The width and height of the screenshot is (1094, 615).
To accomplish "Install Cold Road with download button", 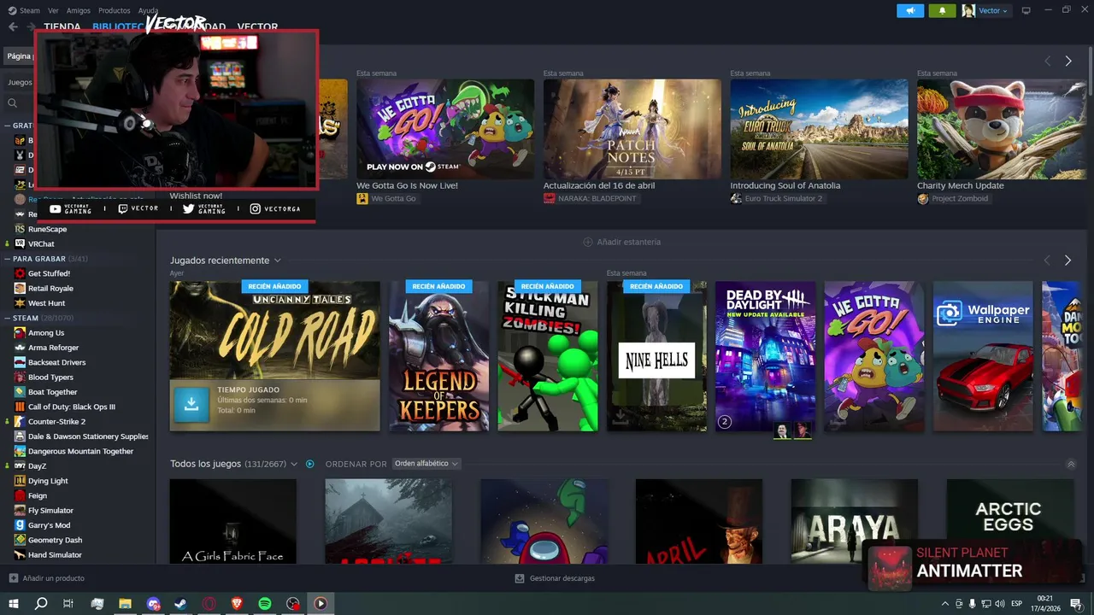I will 191,405.
